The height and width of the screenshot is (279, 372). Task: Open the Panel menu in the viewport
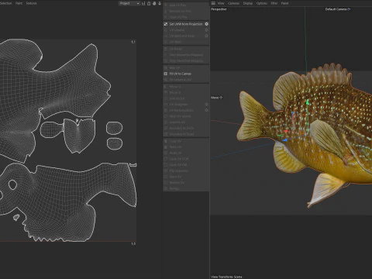(284, 3)
